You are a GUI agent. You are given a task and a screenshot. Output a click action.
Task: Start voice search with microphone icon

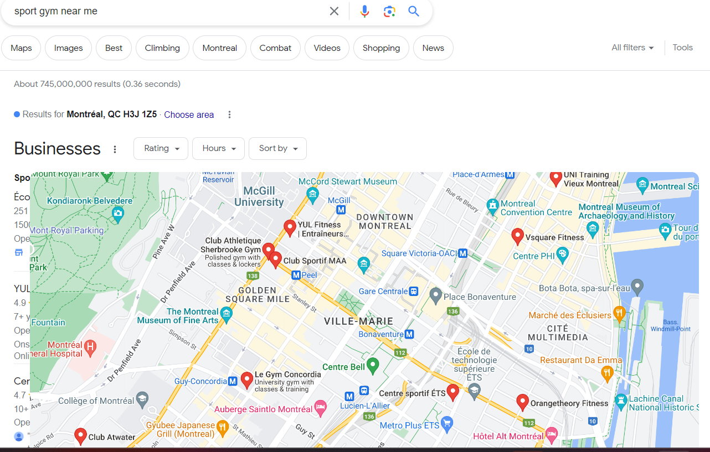[x=364, y=11]
